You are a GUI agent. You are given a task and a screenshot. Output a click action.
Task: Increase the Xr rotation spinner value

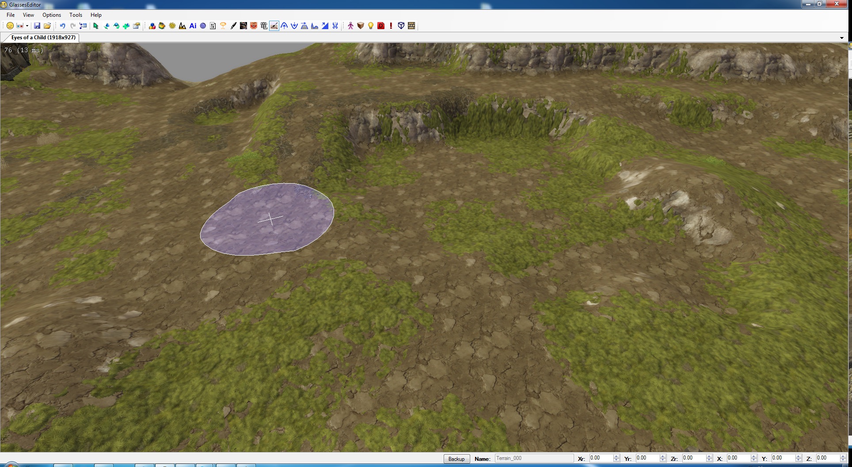(x=616, y=456)
